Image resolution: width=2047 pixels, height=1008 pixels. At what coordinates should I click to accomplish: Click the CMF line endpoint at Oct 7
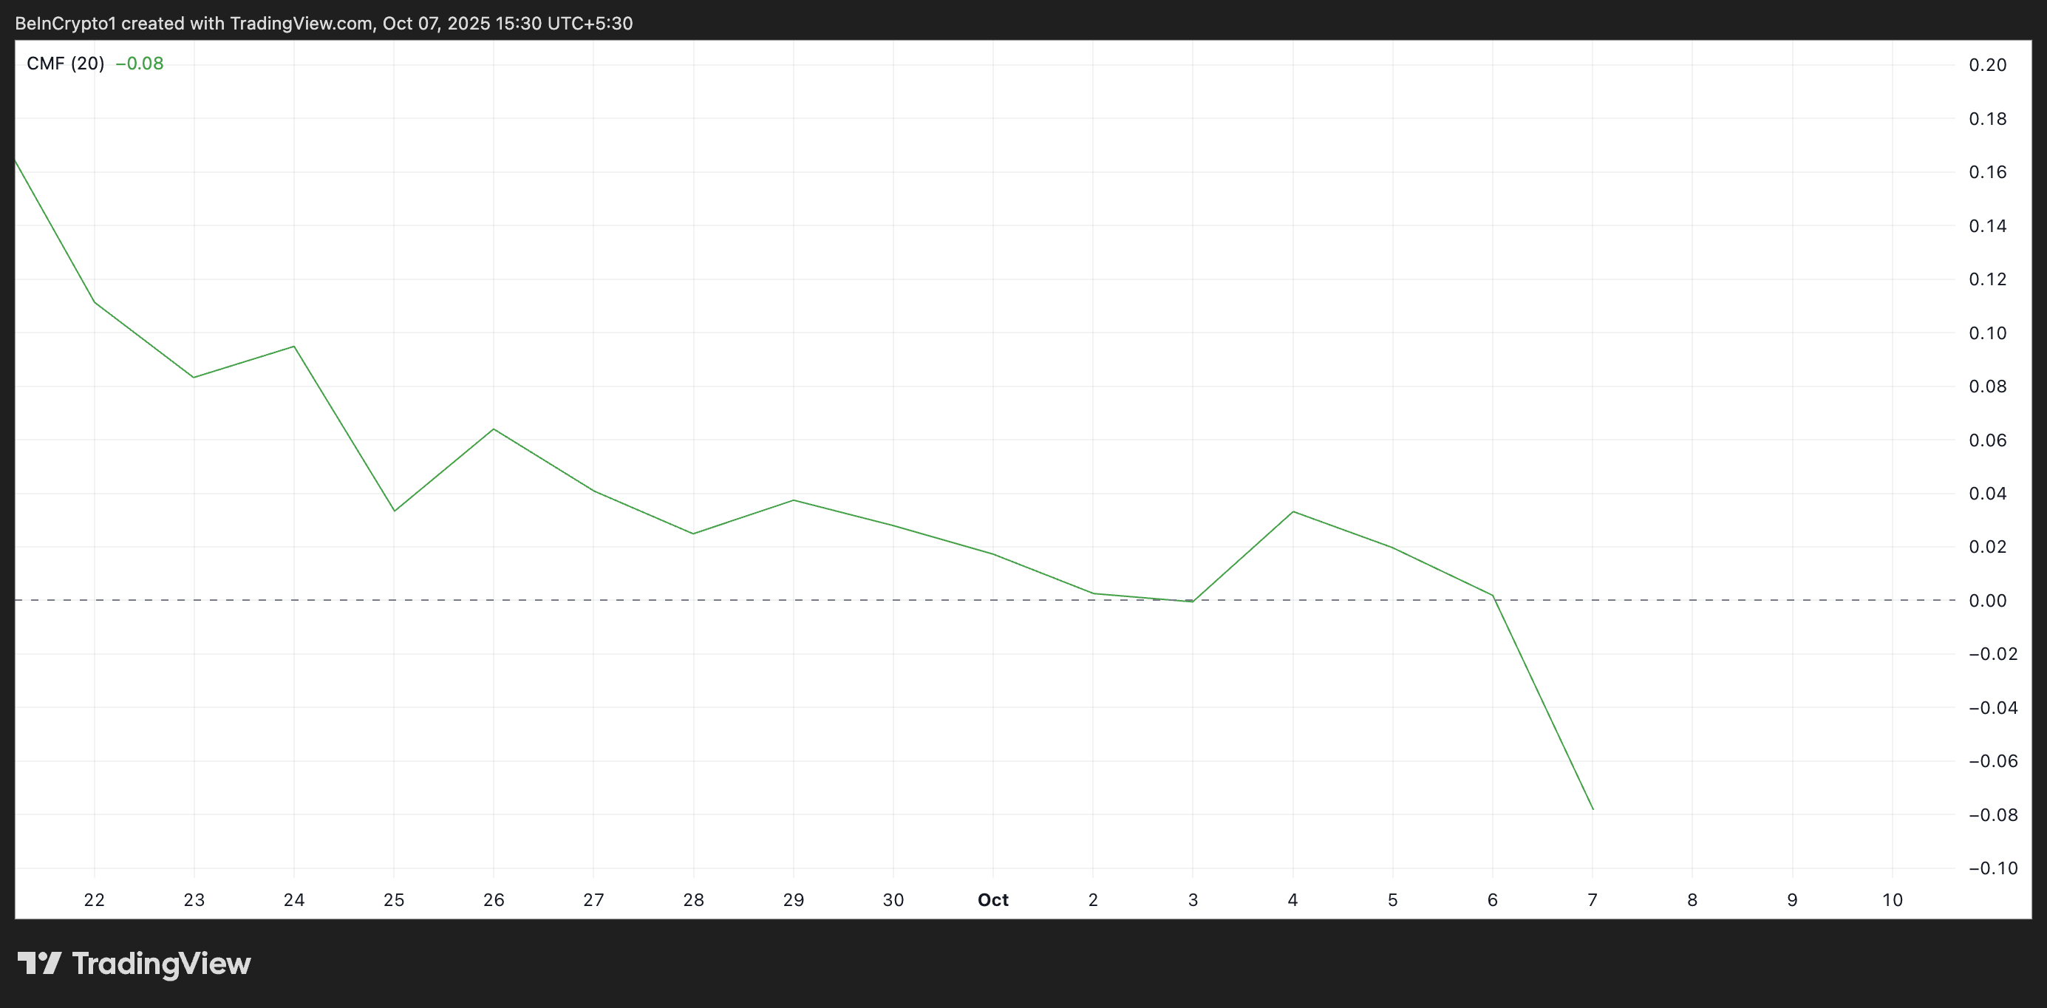tap(1593, 809)
